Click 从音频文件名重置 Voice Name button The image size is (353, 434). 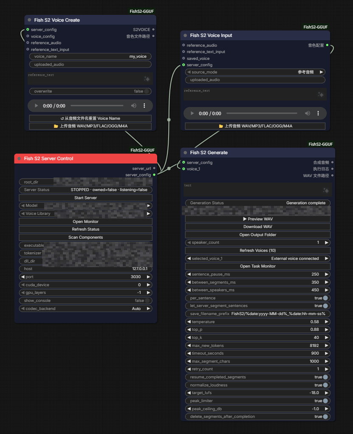click(x=90, y=118)
